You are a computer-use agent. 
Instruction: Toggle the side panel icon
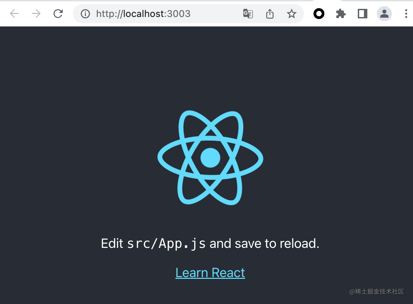click(363, 14)
